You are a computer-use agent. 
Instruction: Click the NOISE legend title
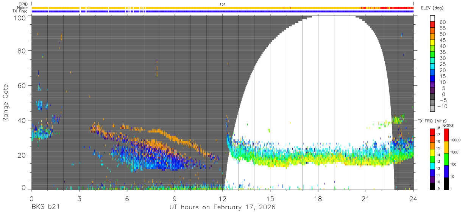[448, 126]
